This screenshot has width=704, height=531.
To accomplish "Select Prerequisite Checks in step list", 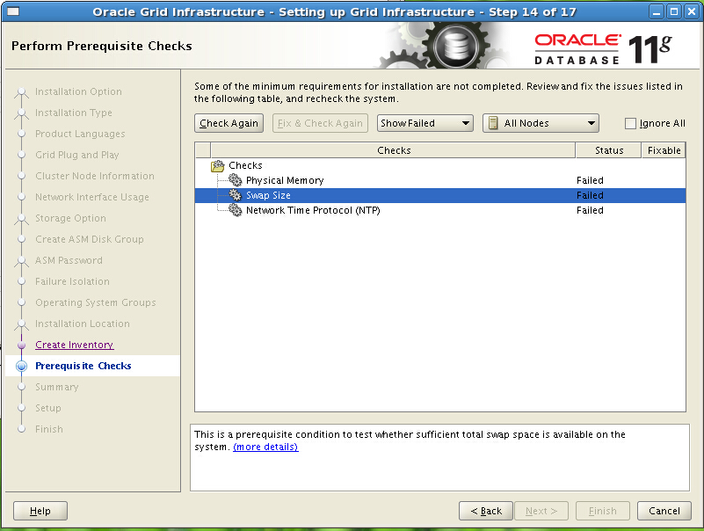I will tap(83, 366).
